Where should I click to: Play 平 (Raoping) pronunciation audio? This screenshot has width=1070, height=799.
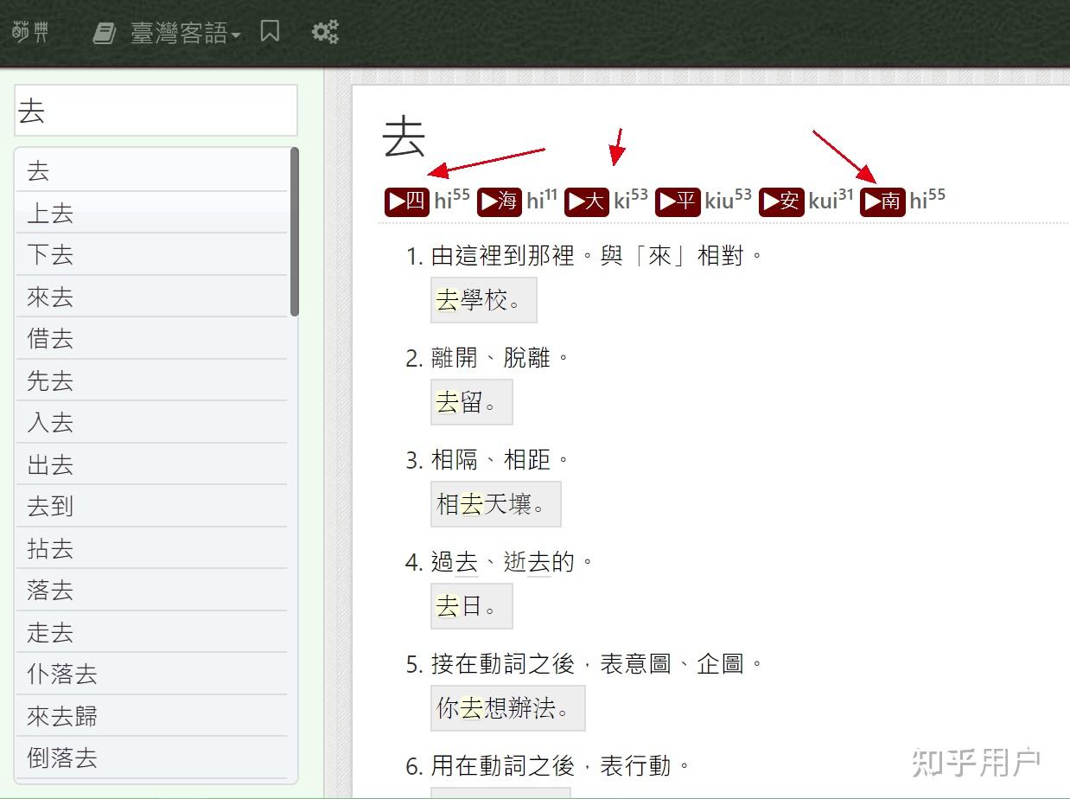pos(678,201)
